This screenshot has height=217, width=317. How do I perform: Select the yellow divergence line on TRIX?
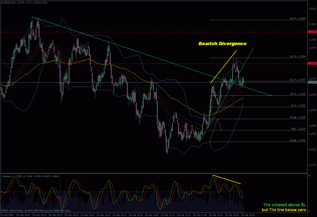[x=226, y=179]
